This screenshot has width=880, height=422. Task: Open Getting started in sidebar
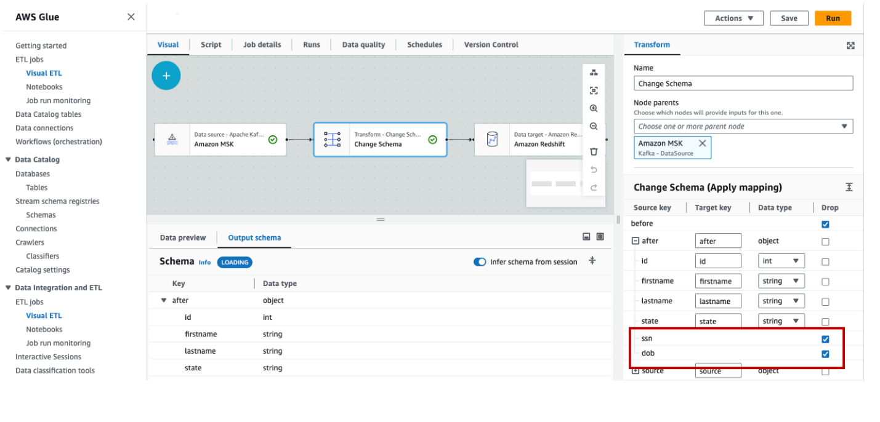pyautogui.click(x=41, y=46)
